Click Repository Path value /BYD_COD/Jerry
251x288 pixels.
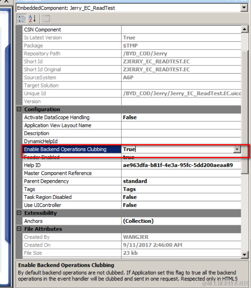pyautogui.click(x=145, y=54)
